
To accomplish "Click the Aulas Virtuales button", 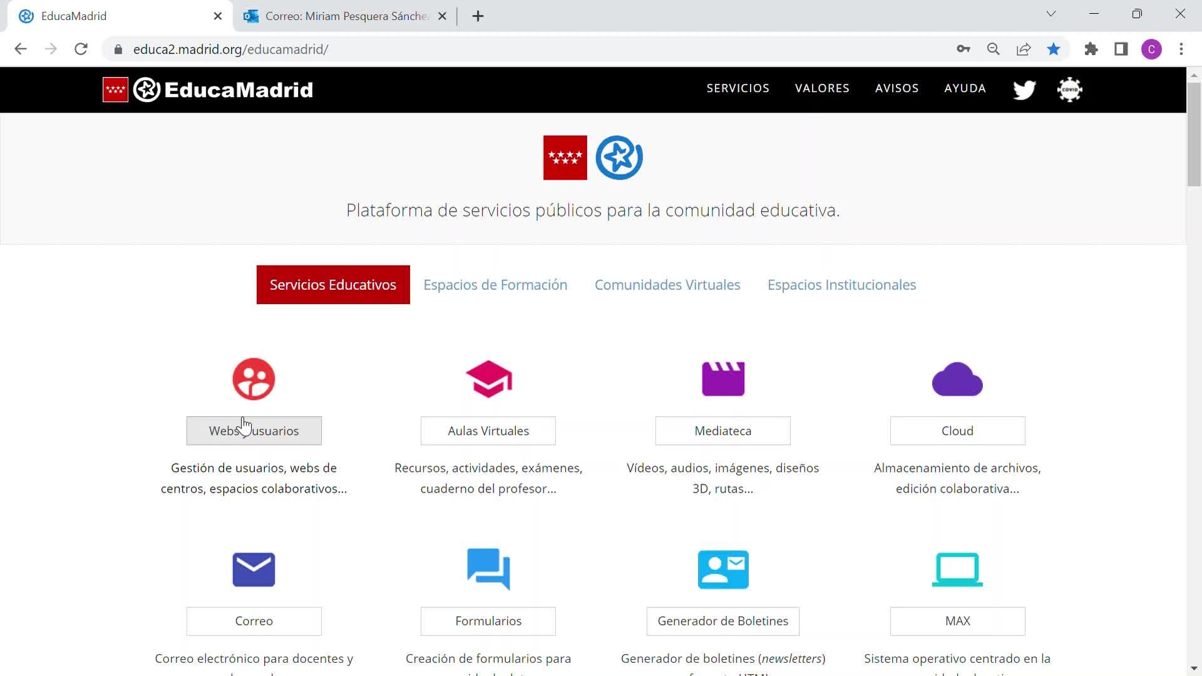I will click(488, 431).
